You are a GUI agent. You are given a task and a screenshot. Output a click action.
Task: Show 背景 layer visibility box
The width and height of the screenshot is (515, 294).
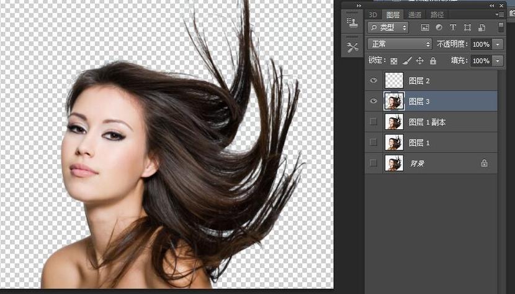374,163
